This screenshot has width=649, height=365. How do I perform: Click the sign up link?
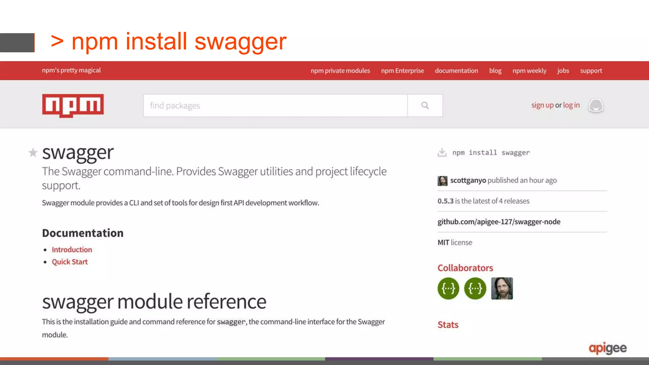(543, 105)
